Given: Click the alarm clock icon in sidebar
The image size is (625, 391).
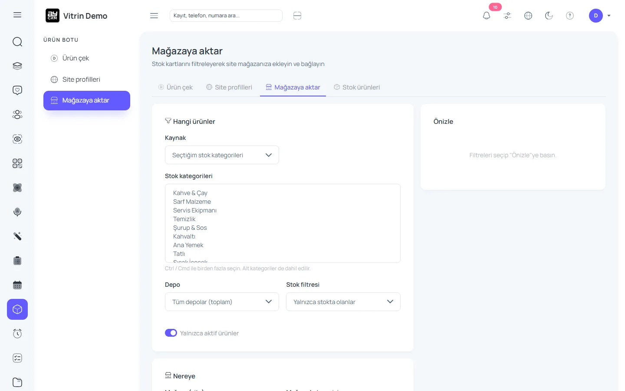Looking at the screenshot, I should pos(17,334).
